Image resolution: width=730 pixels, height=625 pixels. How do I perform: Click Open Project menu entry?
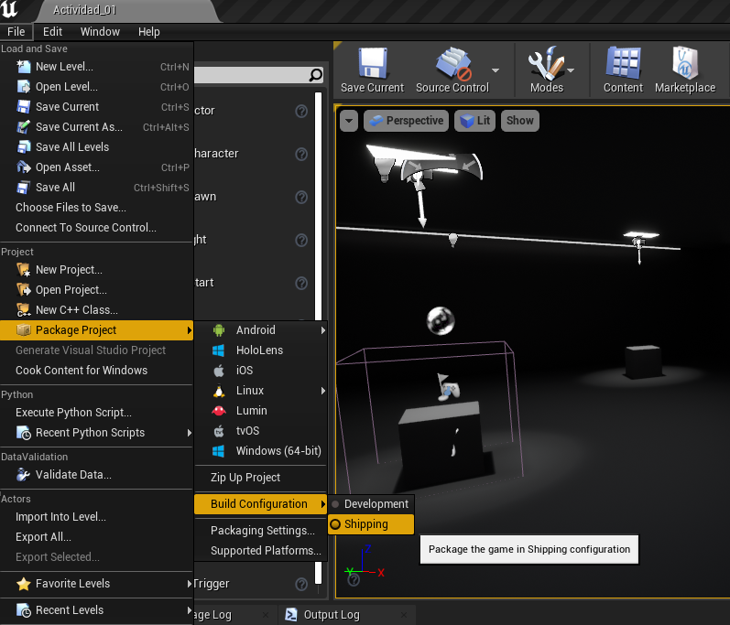click(x=96, y=290)
